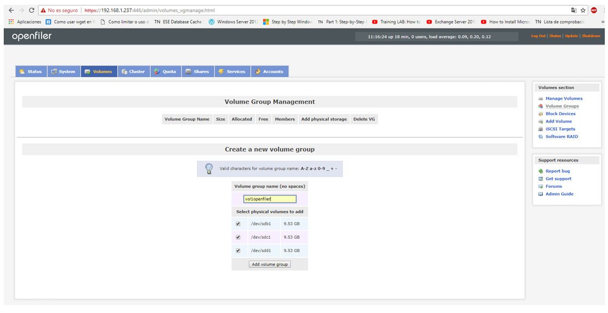Screen dimensions: 608x313
Task: Switch to the Services tab
Action: pyautogui.click(x=232, y=71)
